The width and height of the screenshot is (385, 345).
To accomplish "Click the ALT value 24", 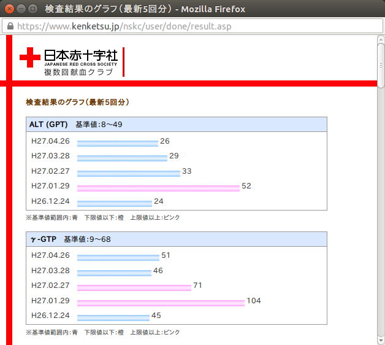I will tap(159, 201).
